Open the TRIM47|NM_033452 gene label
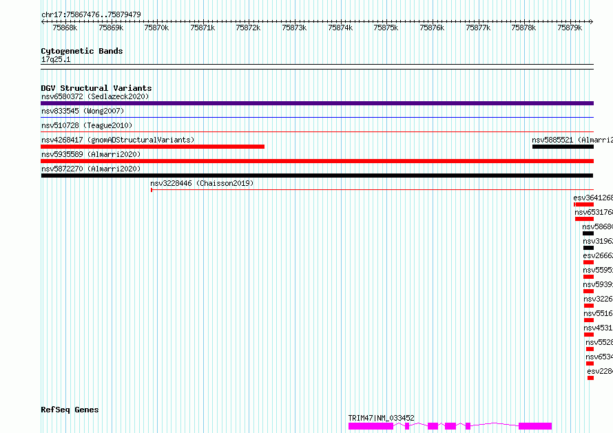The width and height of the screenshot is (613, 433). point(381,418)
